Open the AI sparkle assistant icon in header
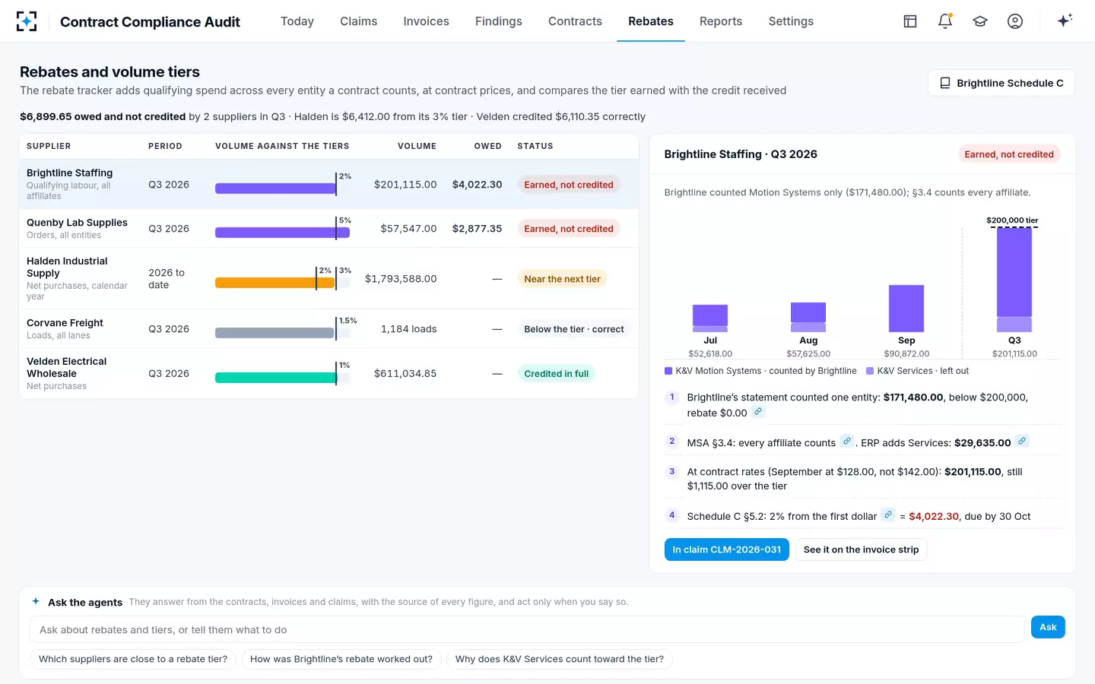Screen dimensions: 1095x684 (x=1065, y=21)
